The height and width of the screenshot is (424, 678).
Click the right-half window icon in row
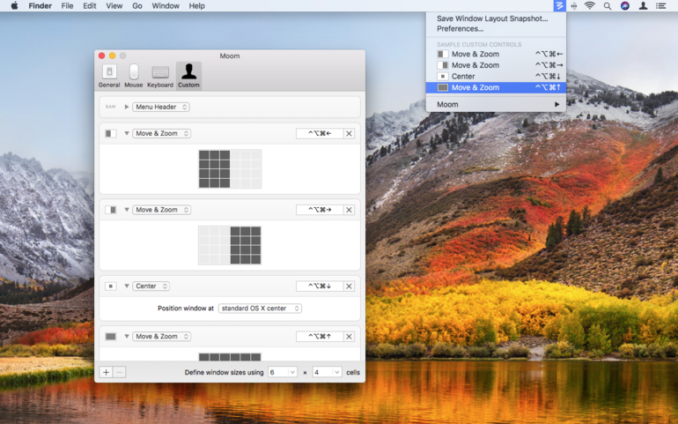pyautogui.click(x=111, y=210)
